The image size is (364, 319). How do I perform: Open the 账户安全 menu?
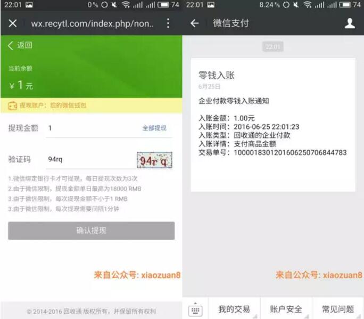click(286, 309)
